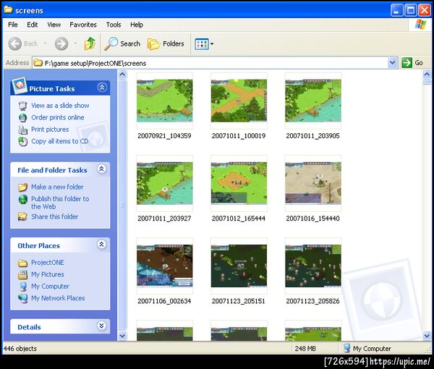Screen dimensions: 434x369
Task: Click the 446 objects status text
Action: coord(20,349)
